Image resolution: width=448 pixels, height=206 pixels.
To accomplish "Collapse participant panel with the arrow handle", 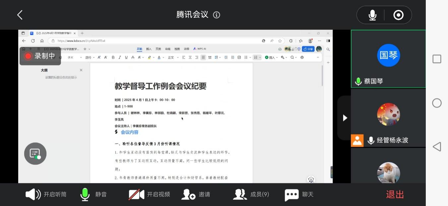I will 345,118.
